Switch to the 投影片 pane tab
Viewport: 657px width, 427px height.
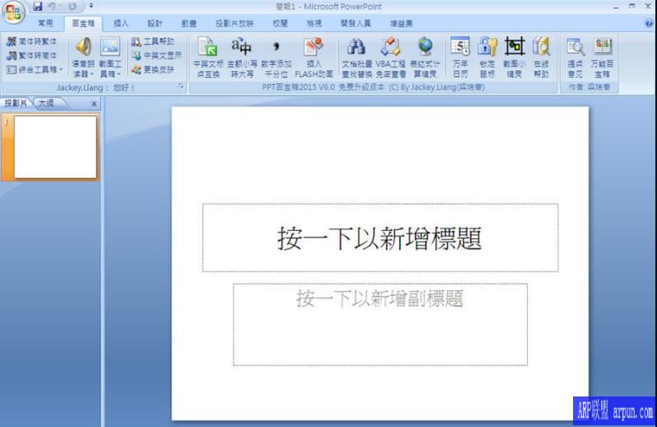[x=16, y=103]
